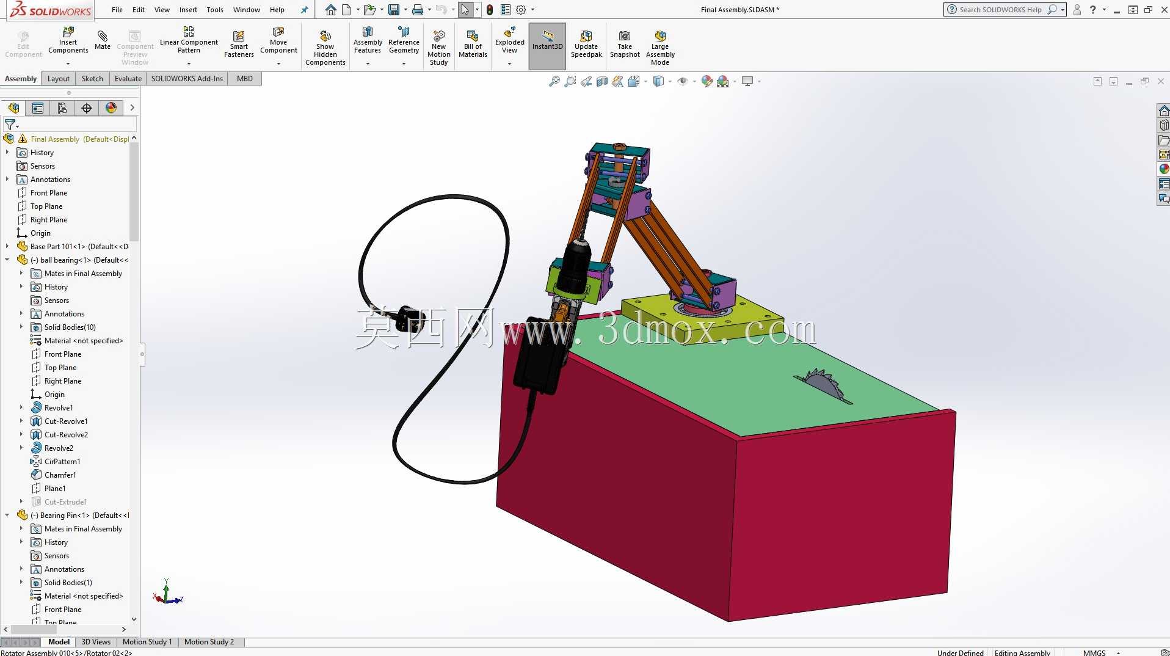Open the Tools menu

(x=215, y=10)
